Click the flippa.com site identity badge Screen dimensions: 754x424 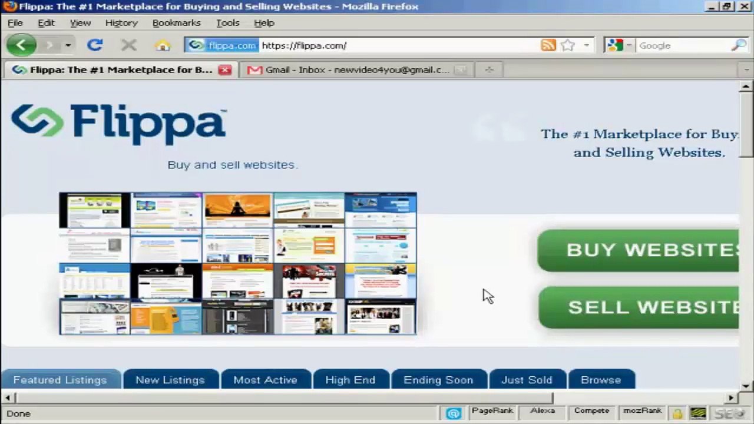[x=222, y=45]
